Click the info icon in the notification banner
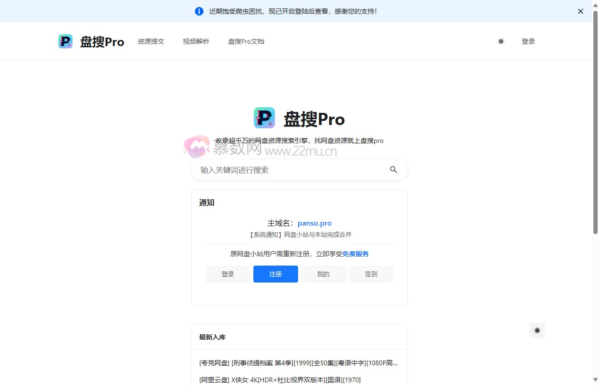Image resolution: width=599 pixels, height=385 pixels. 199,11
